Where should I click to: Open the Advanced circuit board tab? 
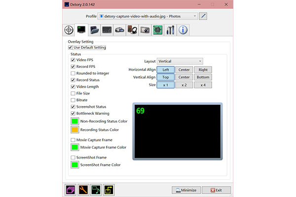point(157,30)
